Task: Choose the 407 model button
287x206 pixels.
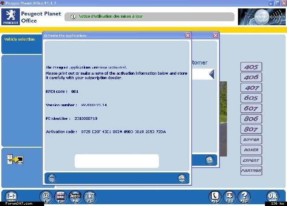Action: tap(251, 88)
